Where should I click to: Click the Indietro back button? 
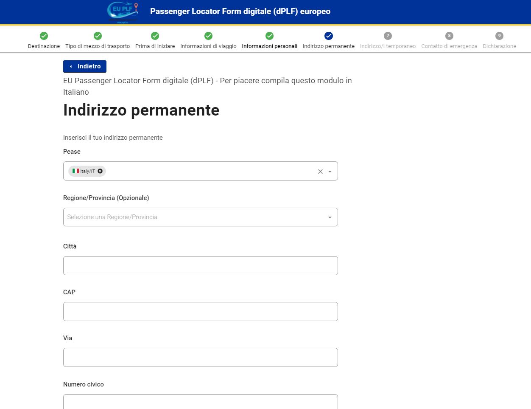pos(85,66)
